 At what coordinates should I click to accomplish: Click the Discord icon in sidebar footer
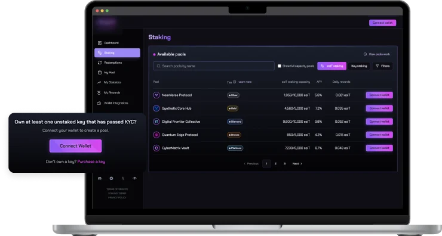click(100, 178)
